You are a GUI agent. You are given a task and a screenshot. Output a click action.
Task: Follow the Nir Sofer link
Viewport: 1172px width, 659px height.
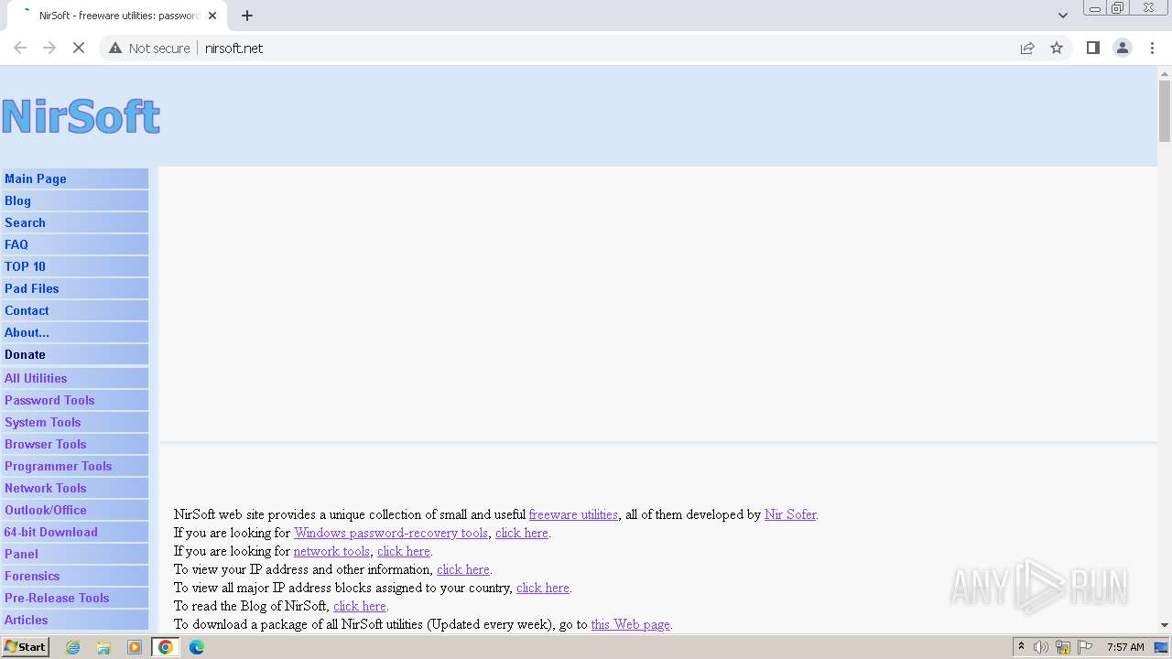click(790, 514)
